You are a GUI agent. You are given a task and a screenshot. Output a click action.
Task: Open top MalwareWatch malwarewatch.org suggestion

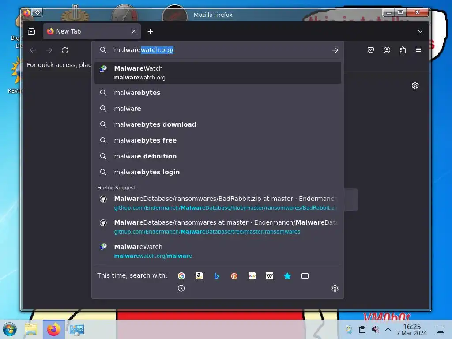[218, 73]
